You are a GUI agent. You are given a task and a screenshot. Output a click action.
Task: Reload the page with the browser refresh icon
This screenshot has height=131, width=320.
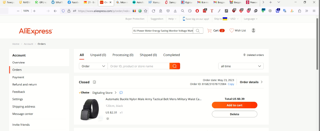pos(154,11)
